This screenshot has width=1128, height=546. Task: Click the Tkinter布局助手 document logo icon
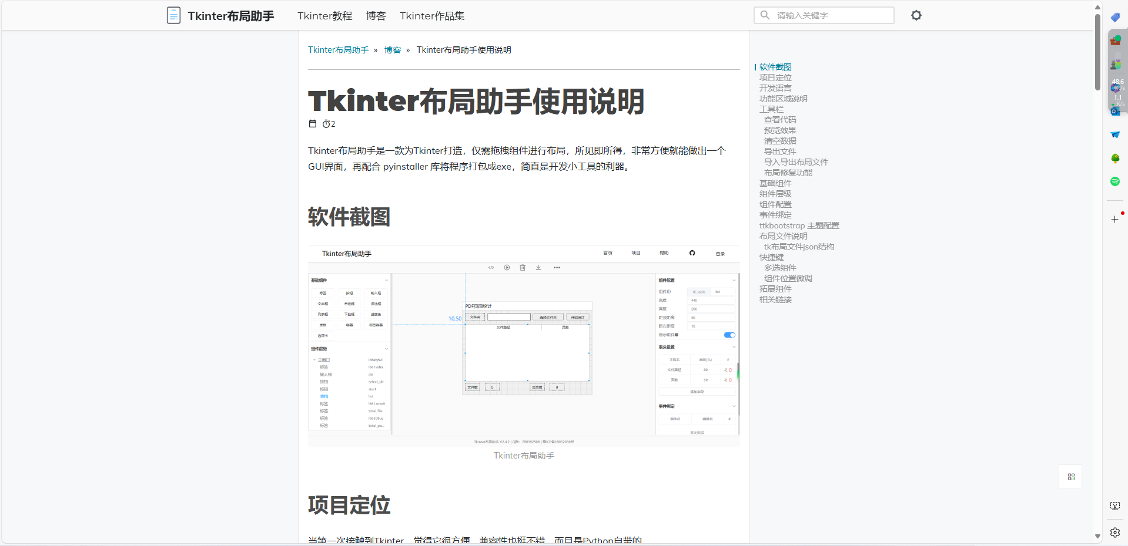(173, 15)
